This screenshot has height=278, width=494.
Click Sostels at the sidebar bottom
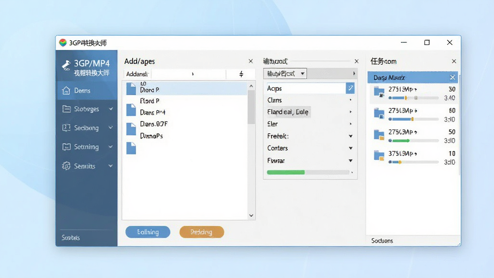[70, 237]
